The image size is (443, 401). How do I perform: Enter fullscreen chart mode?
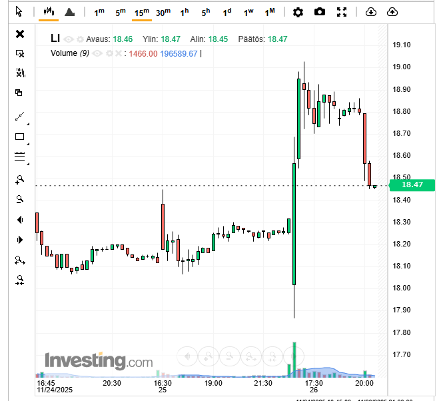tap(342, 12)
